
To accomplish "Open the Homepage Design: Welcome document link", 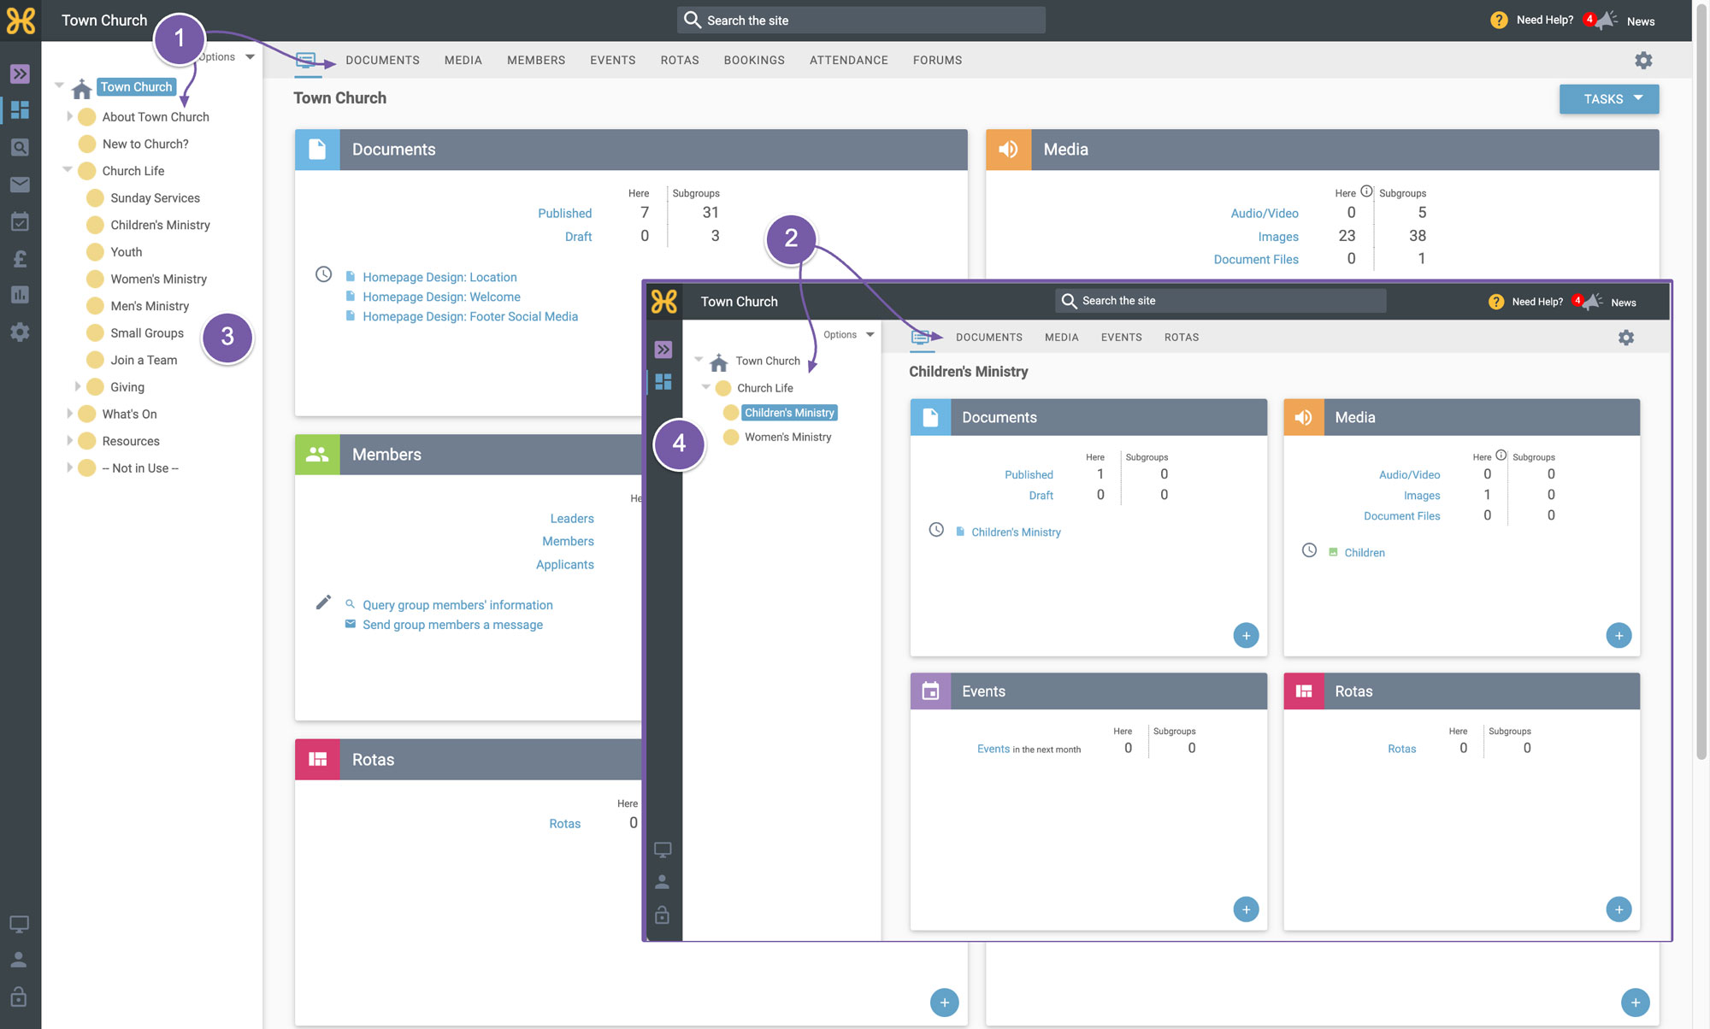I will [441, 297].
